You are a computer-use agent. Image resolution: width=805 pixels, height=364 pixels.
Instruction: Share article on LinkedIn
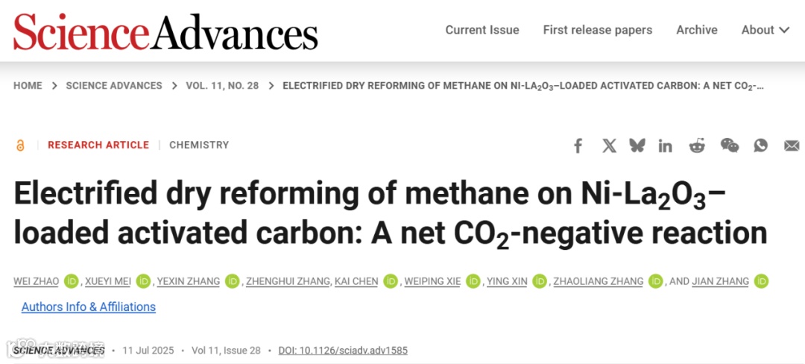pyautogui.click(x=665, y=145)
